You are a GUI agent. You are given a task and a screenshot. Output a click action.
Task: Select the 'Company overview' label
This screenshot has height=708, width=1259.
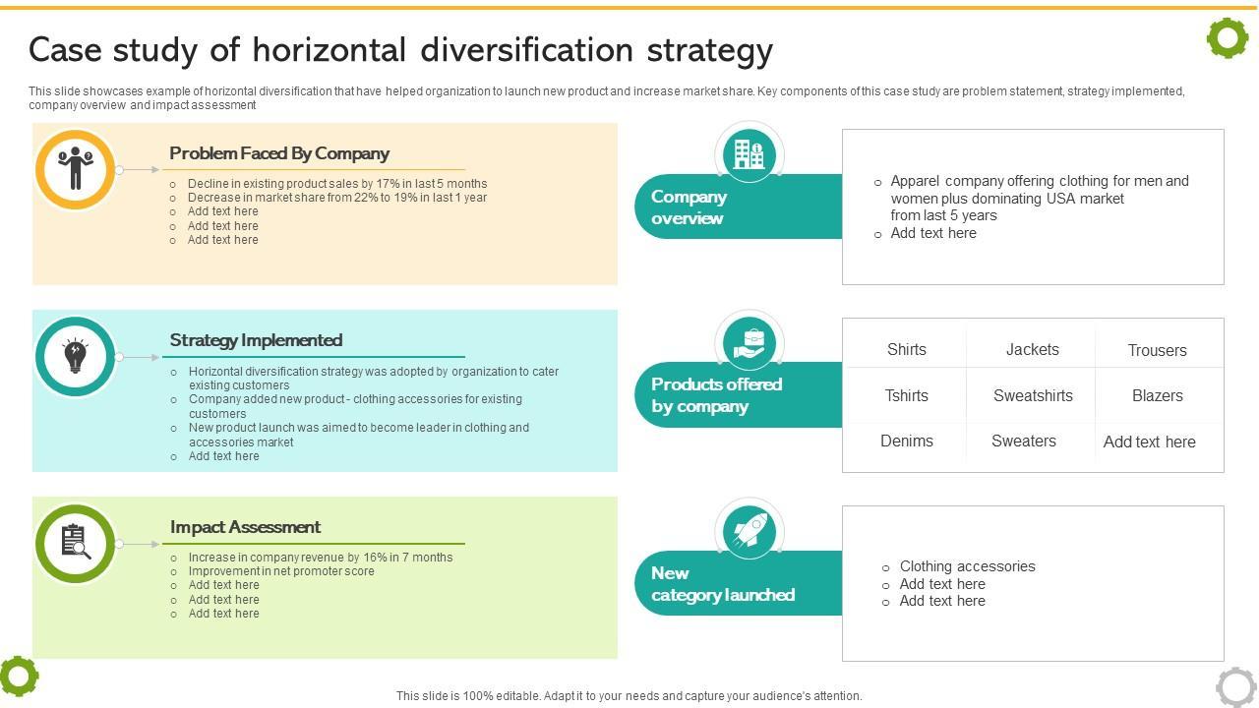tap(689, 207)
